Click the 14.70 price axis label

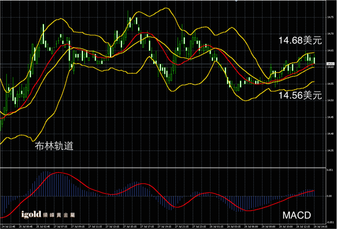click(x=330, y=34)
